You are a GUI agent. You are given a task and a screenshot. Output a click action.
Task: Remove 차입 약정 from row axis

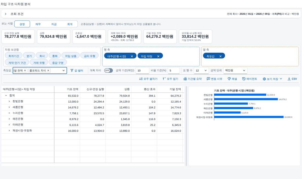(x=158, y=56)
